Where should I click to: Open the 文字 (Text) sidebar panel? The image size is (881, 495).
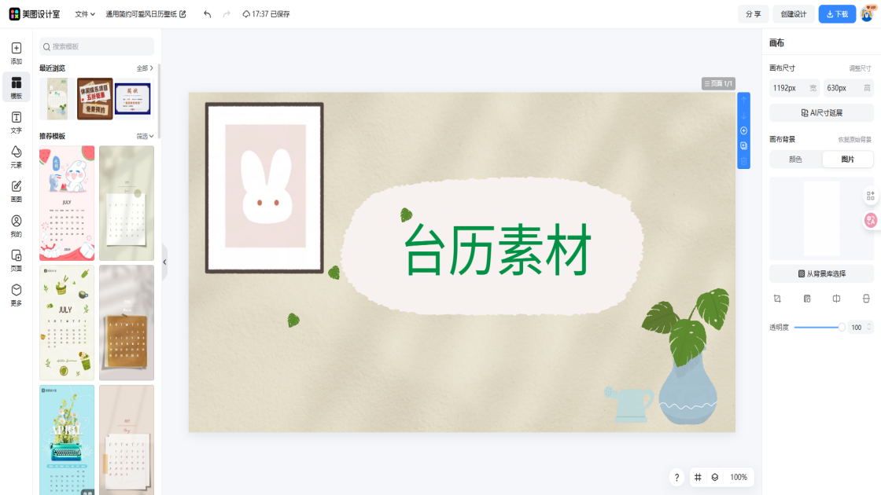[16, 122]
